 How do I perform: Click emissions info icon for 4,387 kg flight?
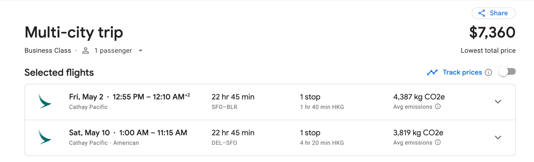[x=438, y=106]
